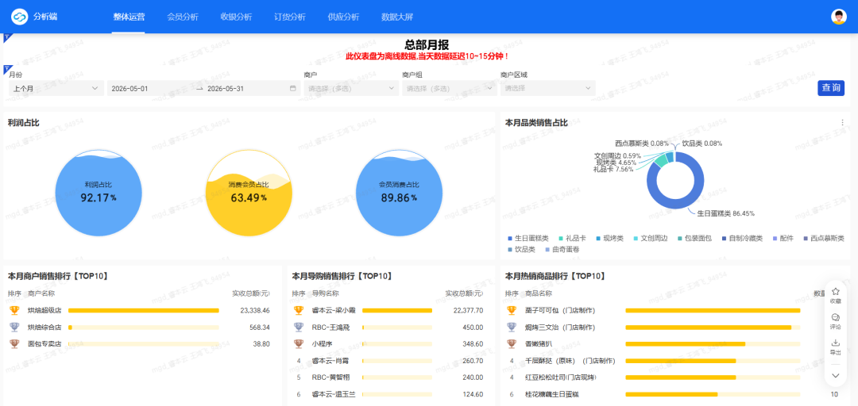
Task: Toggle 配件 legend item
Action: (783, 238)
